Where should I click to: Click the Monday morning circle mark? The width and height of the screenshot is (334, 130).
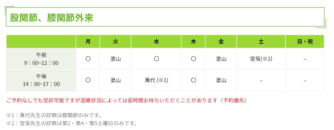point(88,59)
